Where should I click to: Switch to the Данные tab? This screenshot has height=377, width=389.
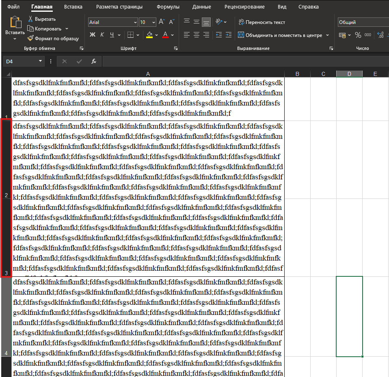(202, 6)
